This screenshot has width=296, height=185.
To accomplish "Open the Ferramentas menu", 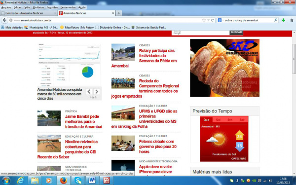I will [x=68, y=7].
